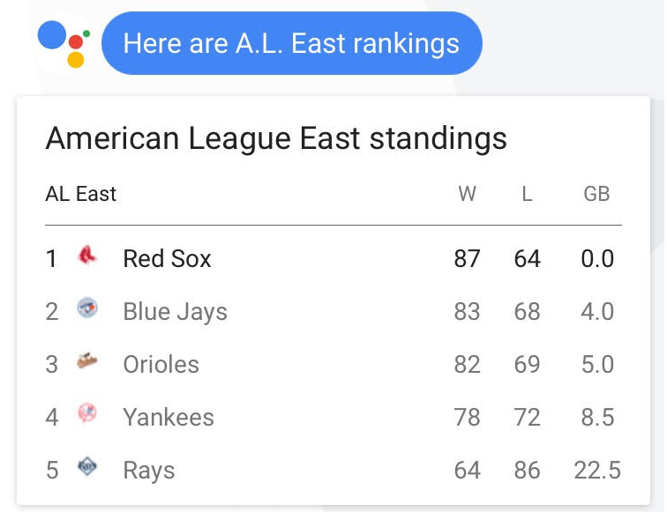Click the L column header

pos(527,194)
